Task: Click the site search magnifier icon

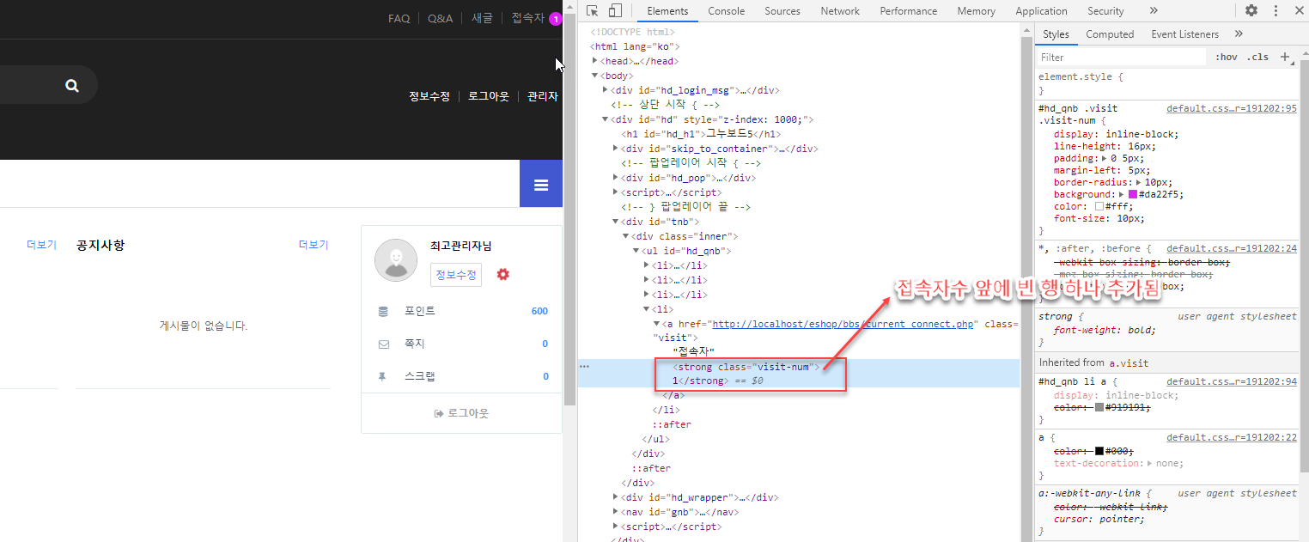Action: (x=72, y=85)
